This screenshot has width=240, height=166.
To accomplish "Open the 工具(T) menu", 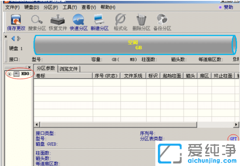I will (70, 7).
